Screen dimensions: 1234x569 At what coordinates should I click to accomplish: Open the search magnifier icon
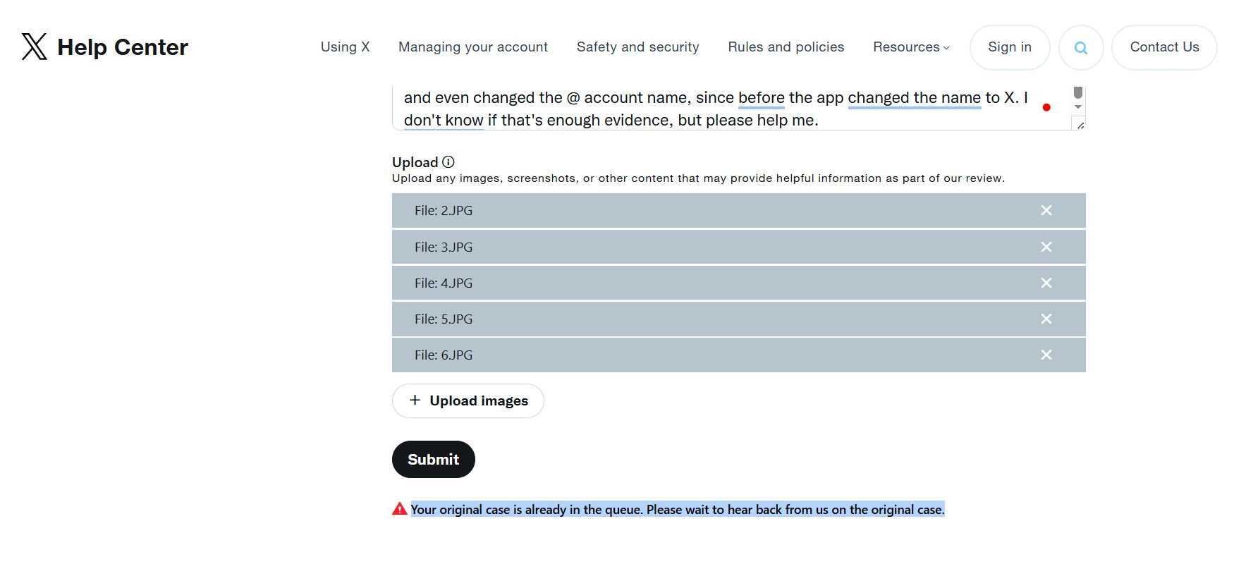click(x=1080, y=48)
